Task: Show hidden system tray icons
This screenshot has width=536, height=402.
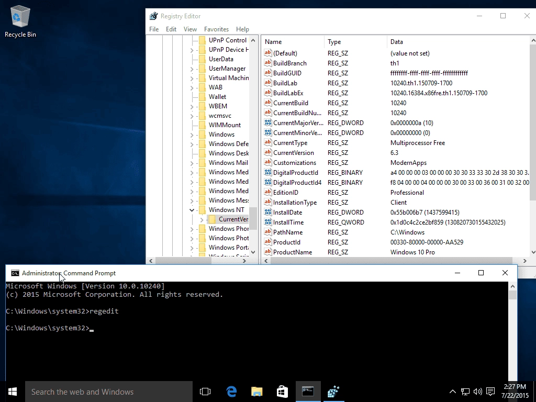Action: [452, 392]
